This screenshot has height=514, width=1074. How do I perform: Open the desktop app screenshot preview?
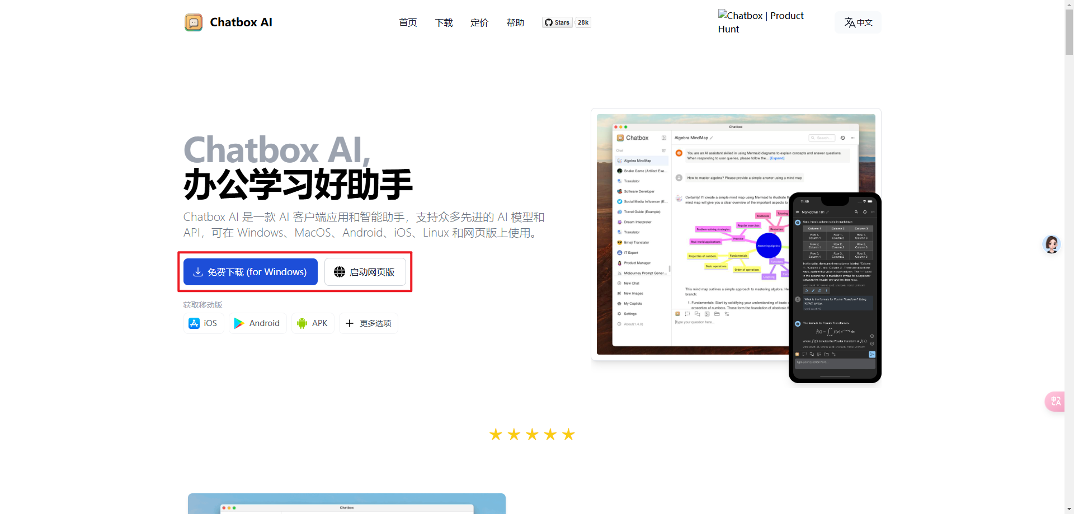pos(692,234)
